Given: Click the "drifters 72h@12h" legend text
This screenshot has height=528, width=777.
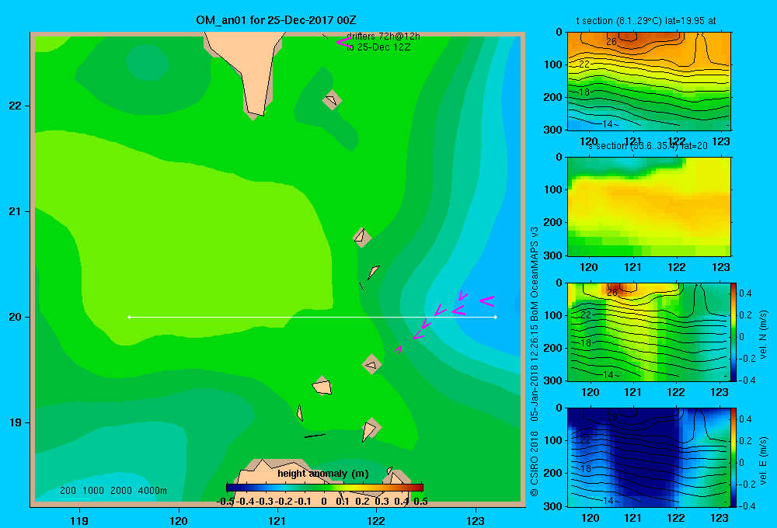Looking at the screenshot, I should 384,36.
